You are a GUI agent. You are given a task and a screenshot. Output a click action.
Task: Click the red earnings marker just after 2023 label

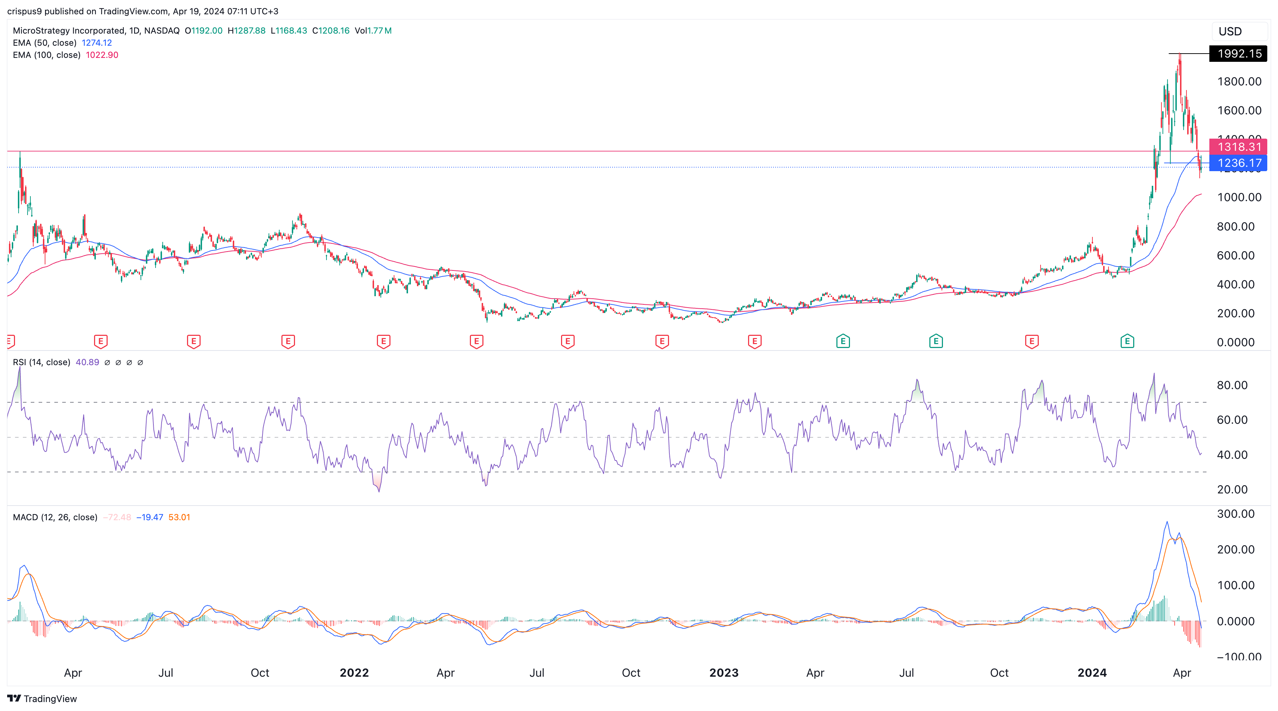point(754,341)
